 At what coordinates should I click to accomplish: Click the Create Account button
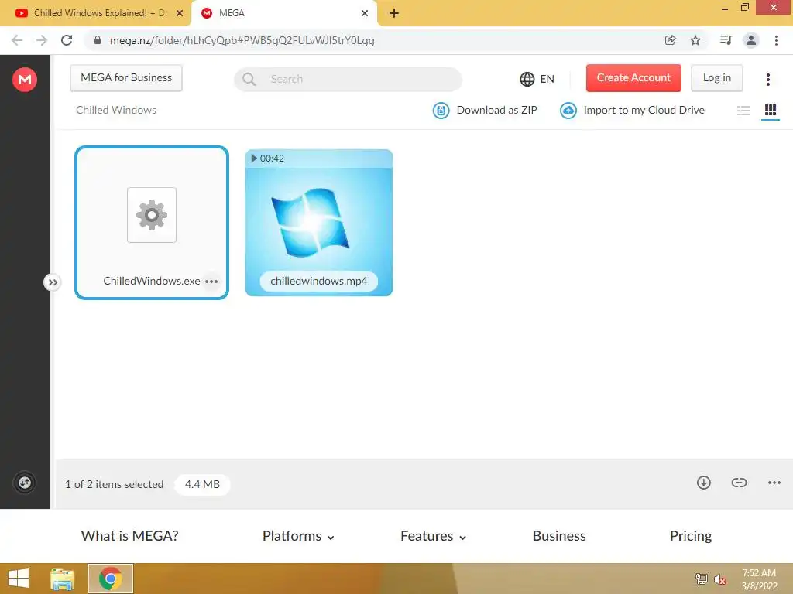click(633, 78)
